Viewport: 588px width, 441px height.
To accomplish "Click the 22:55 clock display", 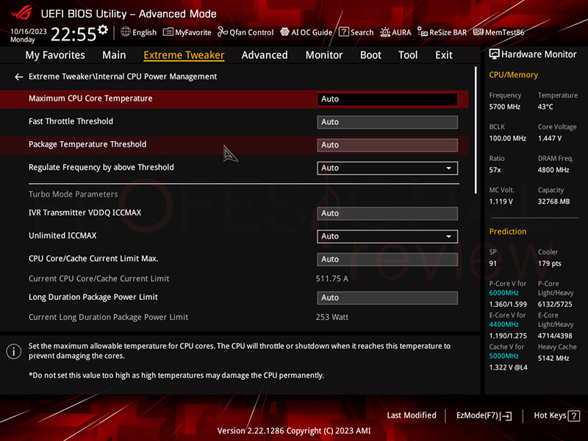I will pyautogui.click(x=73, y=34).
